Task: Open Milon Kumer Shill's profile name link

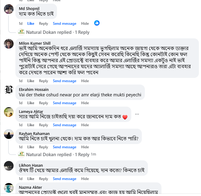Action: coord(35,43)
